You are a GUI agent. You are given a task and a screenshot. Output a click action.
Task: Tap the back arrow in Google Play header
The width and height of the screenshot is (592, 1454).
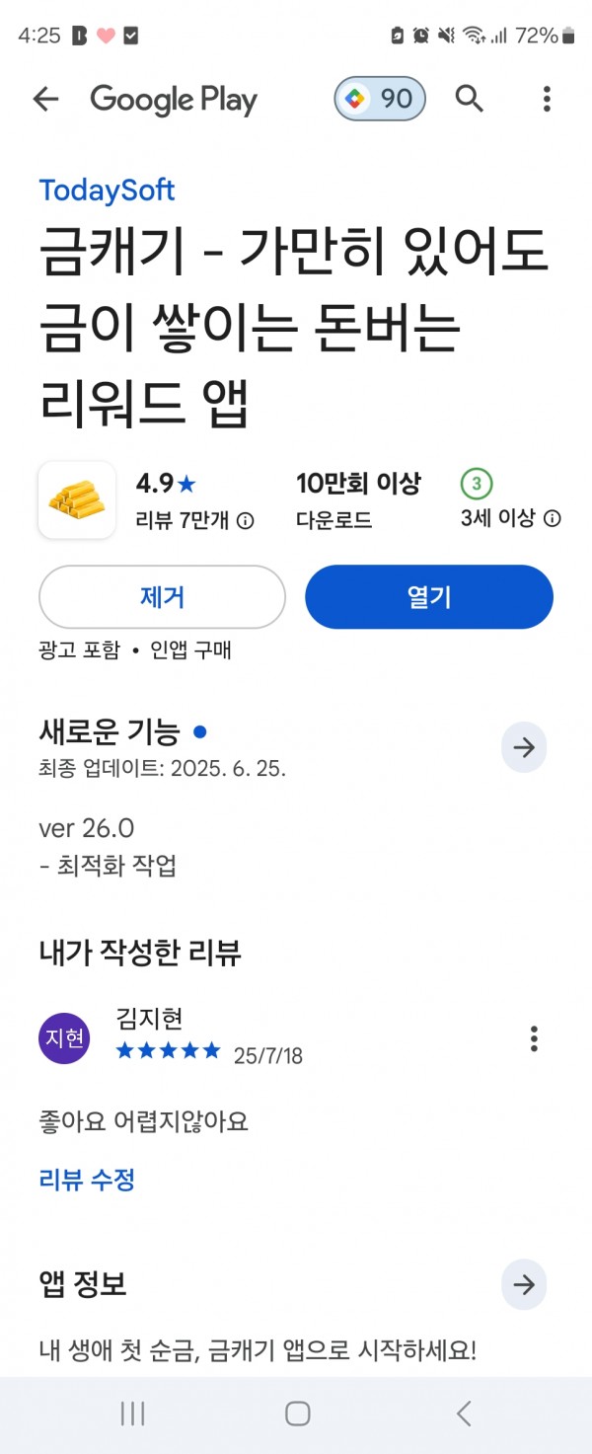click(x=45, y=99)
